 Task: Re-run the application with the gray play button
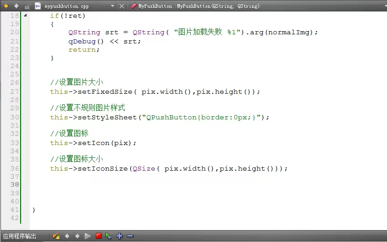[x=88, y=236]
